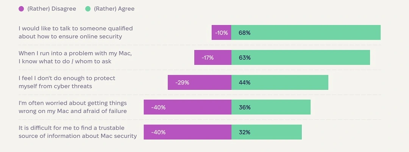Image resolution: width=409 pixels, height=152 pixels.
Task: Click the purple -29% disagree bar
Action: (x=200, y=82)
